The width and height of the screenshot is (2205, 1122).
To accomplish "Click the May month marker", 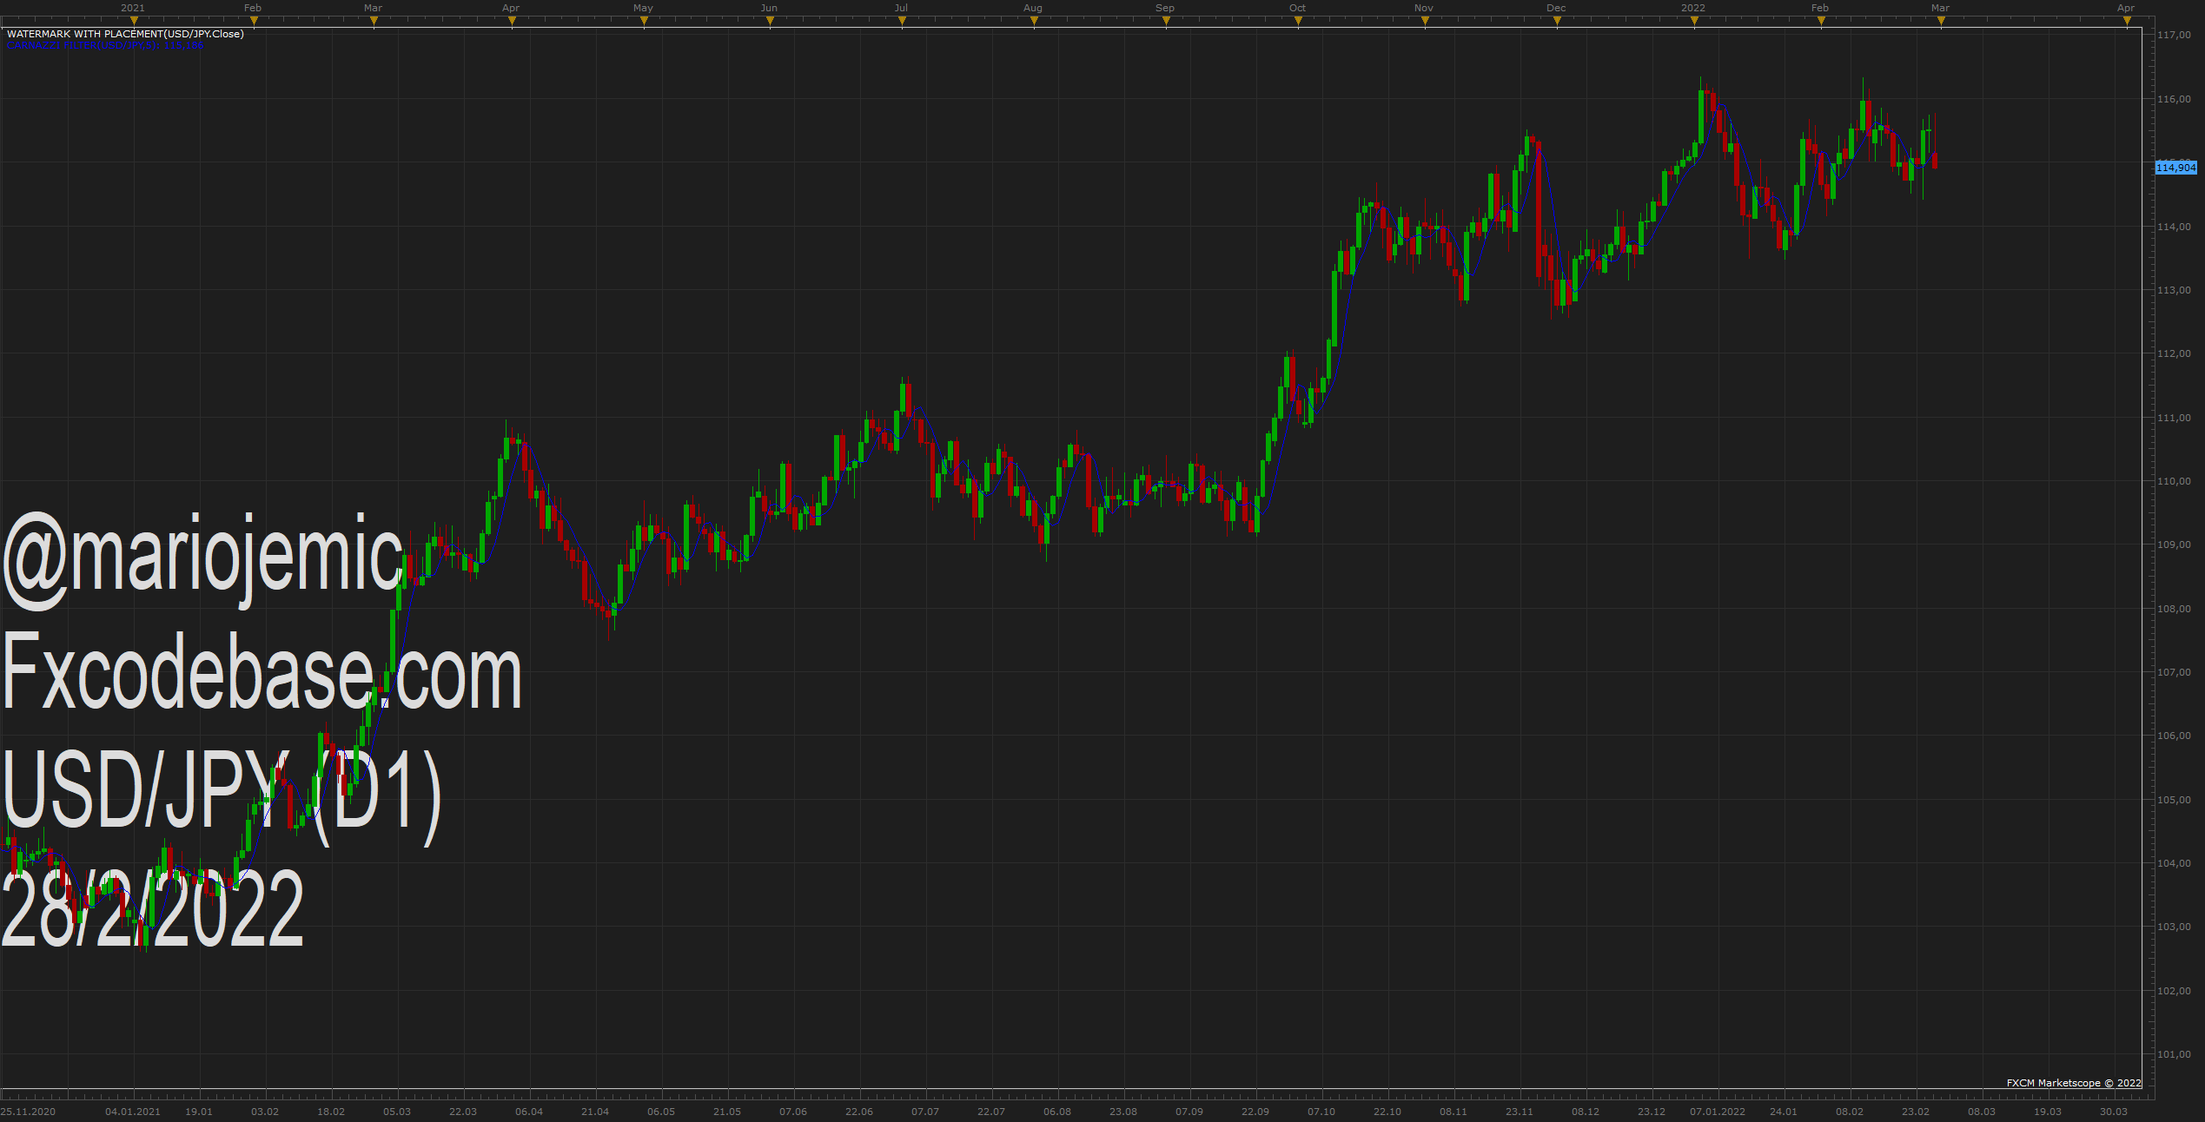I will click(x=643, y=8).
